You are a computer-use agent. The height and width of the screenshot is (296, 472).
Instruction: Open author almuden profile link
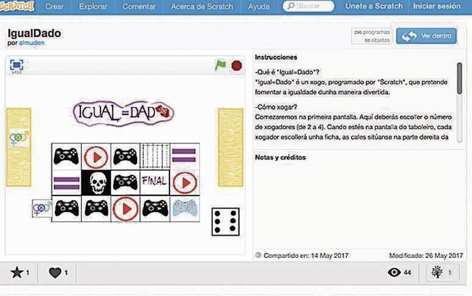(x=31, y=43)
